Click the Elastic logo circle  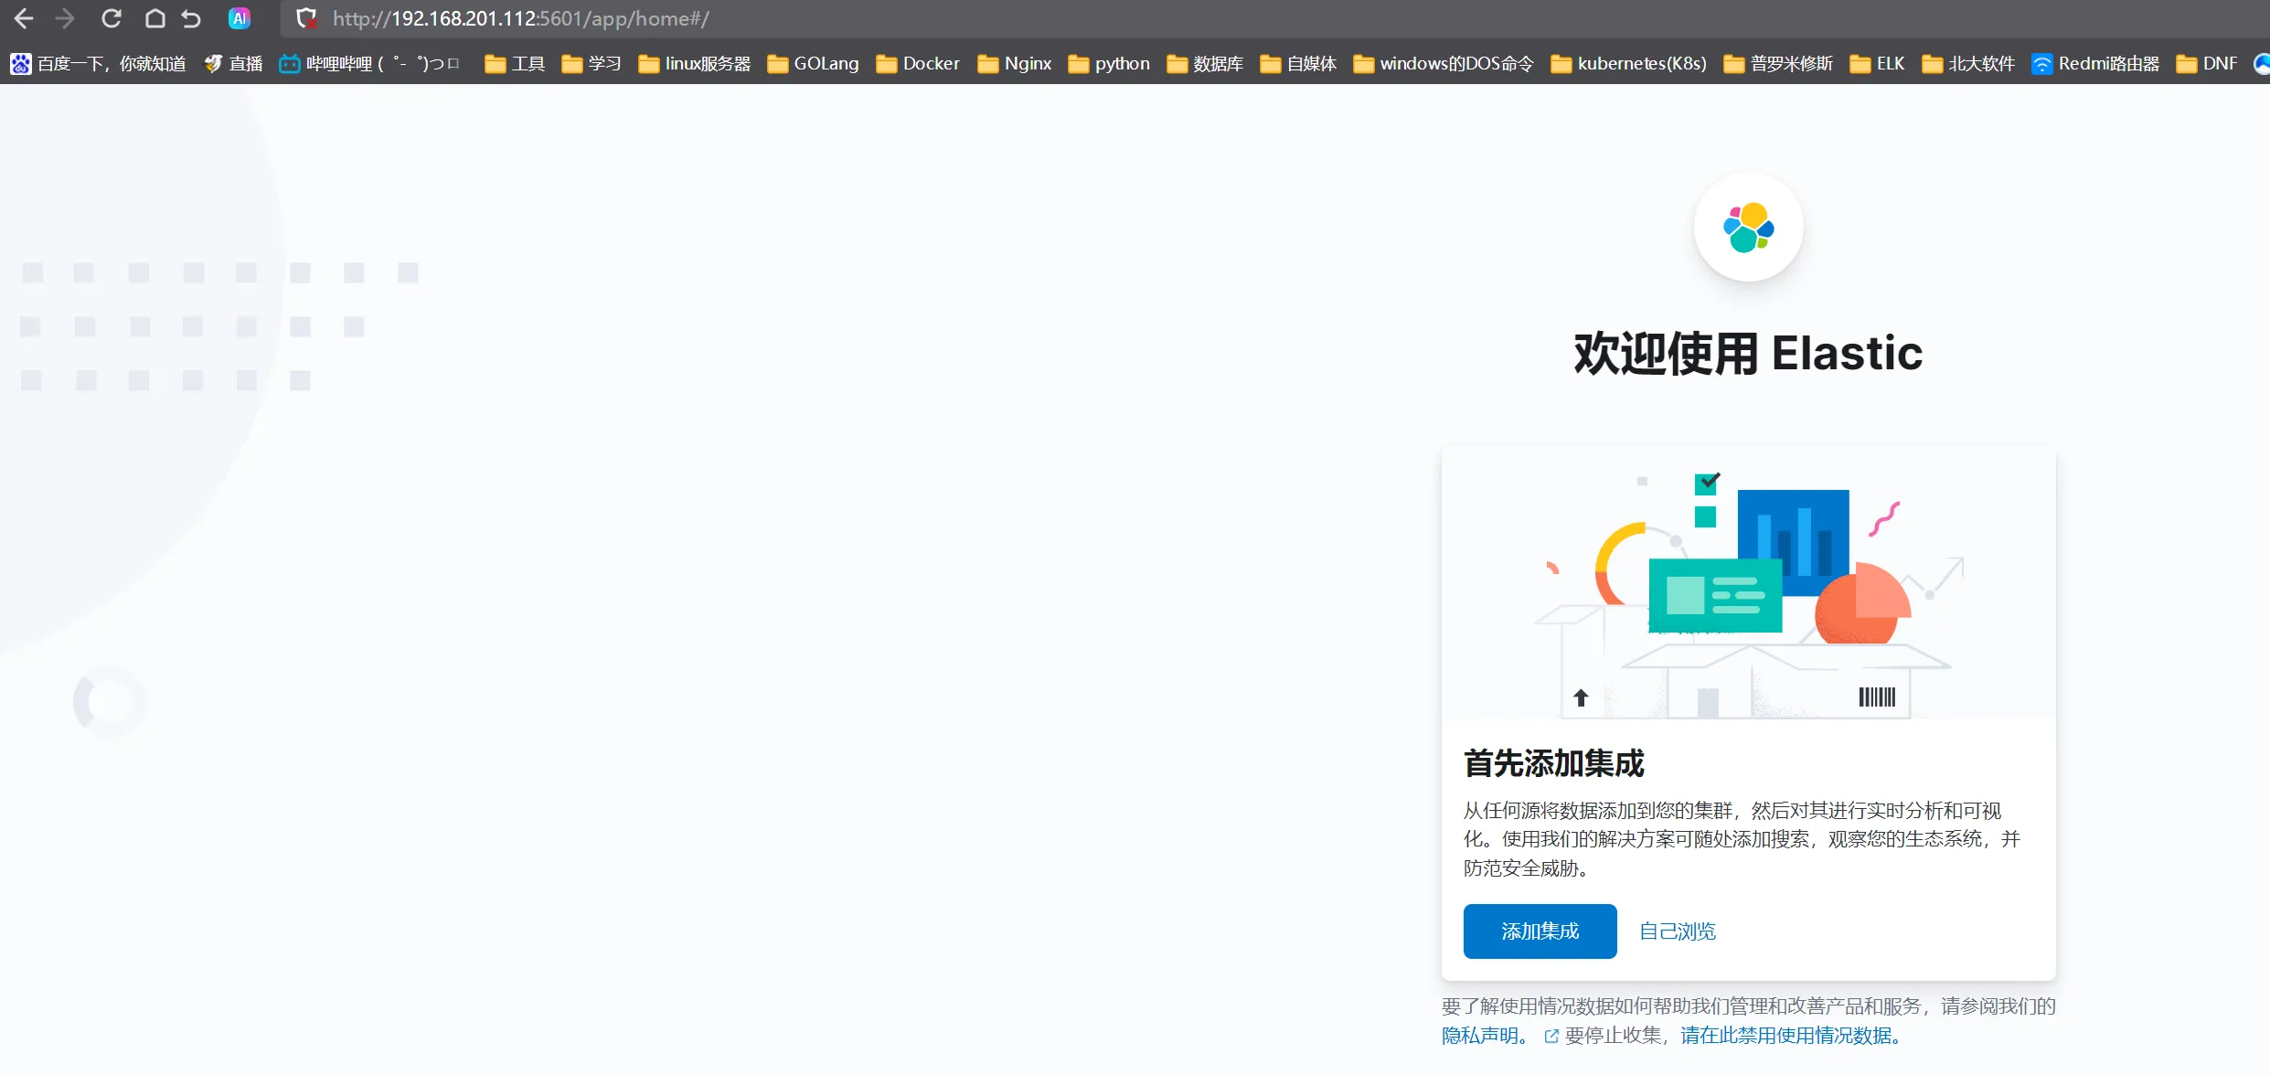[1747, 228]
